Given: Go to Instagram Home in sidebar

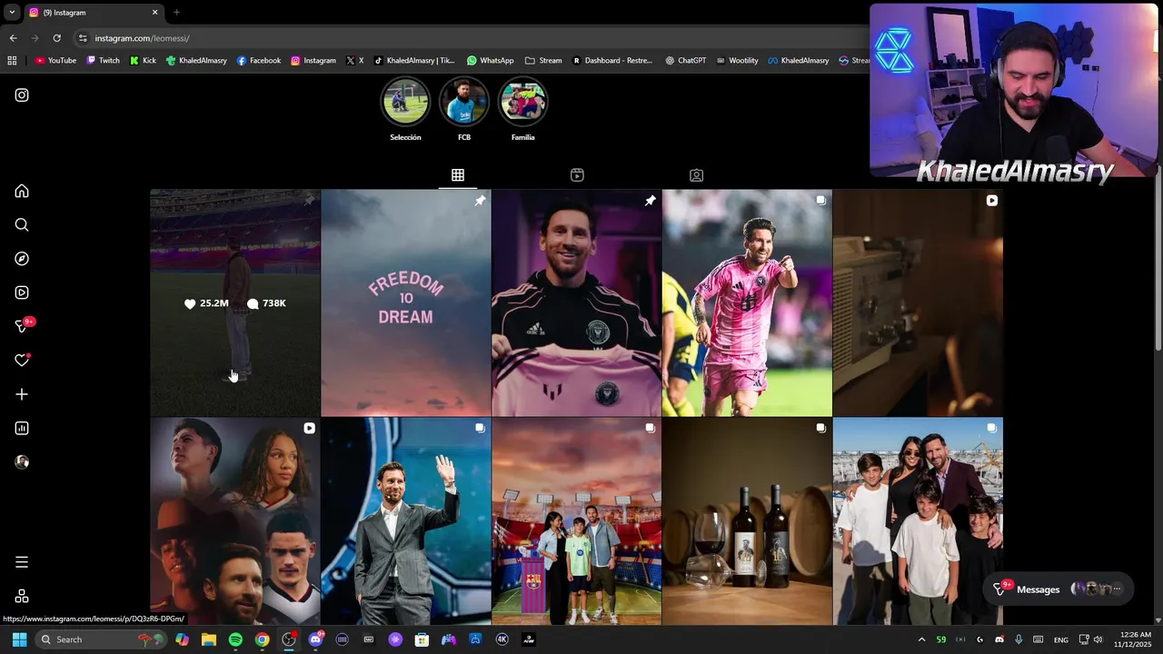Looking at the screenshot, I should [22, 191].
